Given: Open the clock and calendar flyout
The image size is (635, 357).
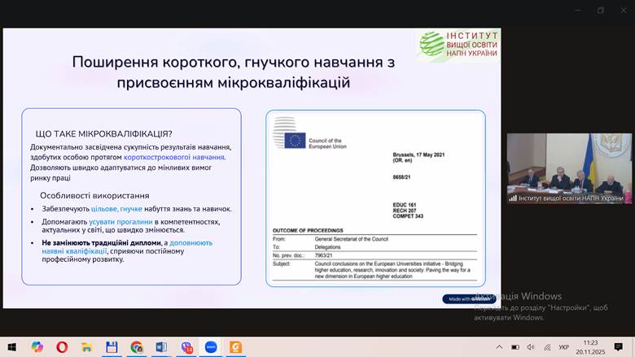Looking at the screenshot, I should coord(591,347).
